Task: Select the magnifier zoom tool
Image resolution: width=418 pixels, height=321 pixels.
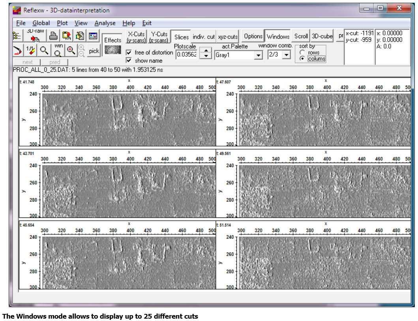Action: click(44, 50)
